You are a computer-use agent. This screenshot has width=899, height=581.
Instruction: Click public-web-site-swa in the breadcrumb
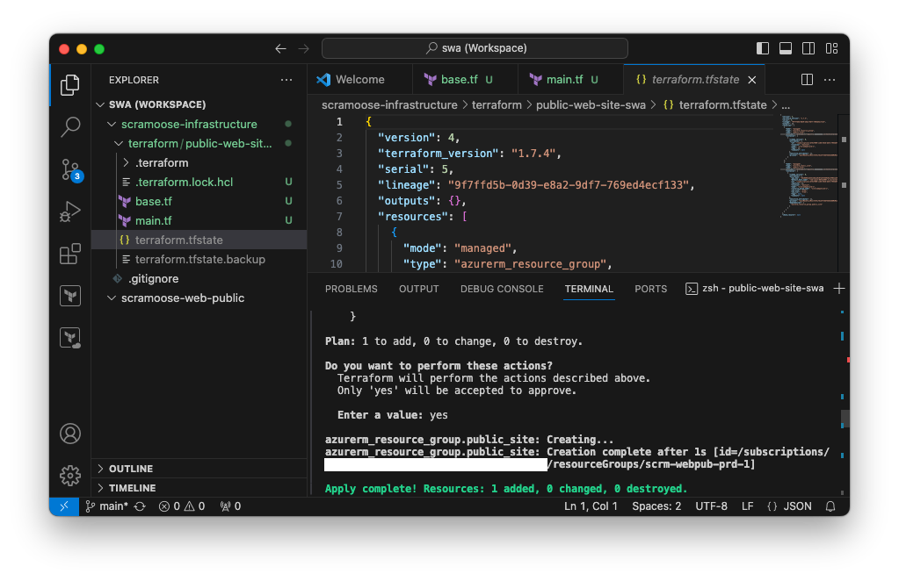[591, 105]
